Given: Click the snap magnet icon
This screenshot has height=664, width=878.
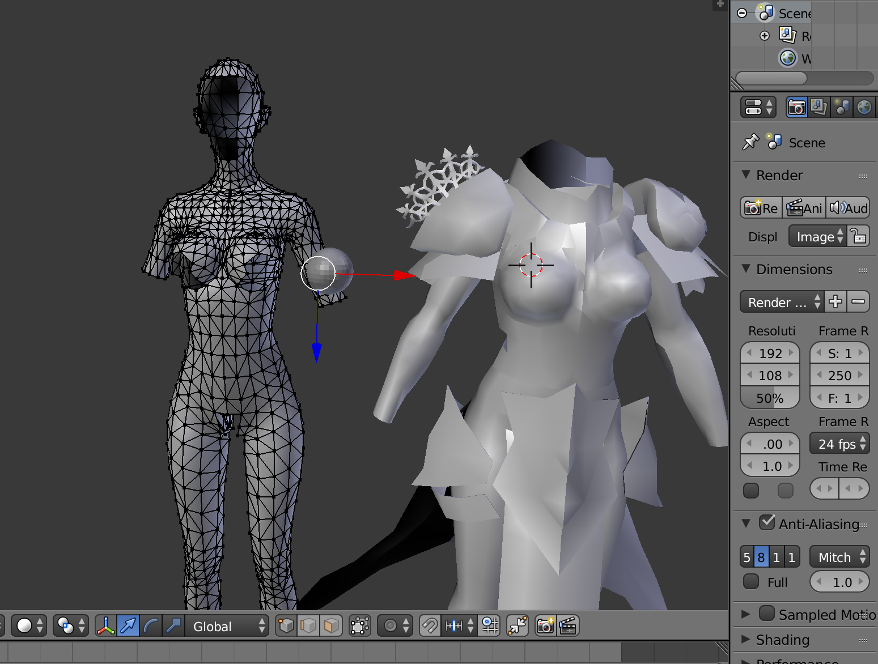Looking at the screenshot, I should 430,626.
